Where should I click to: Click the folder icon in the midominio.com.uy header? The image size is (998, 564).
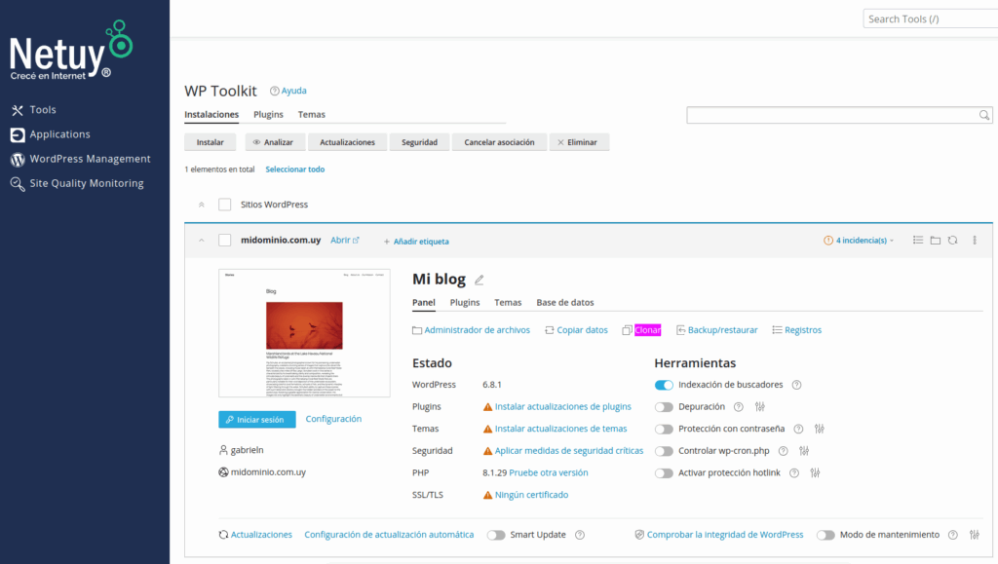[x=935, y=241]
